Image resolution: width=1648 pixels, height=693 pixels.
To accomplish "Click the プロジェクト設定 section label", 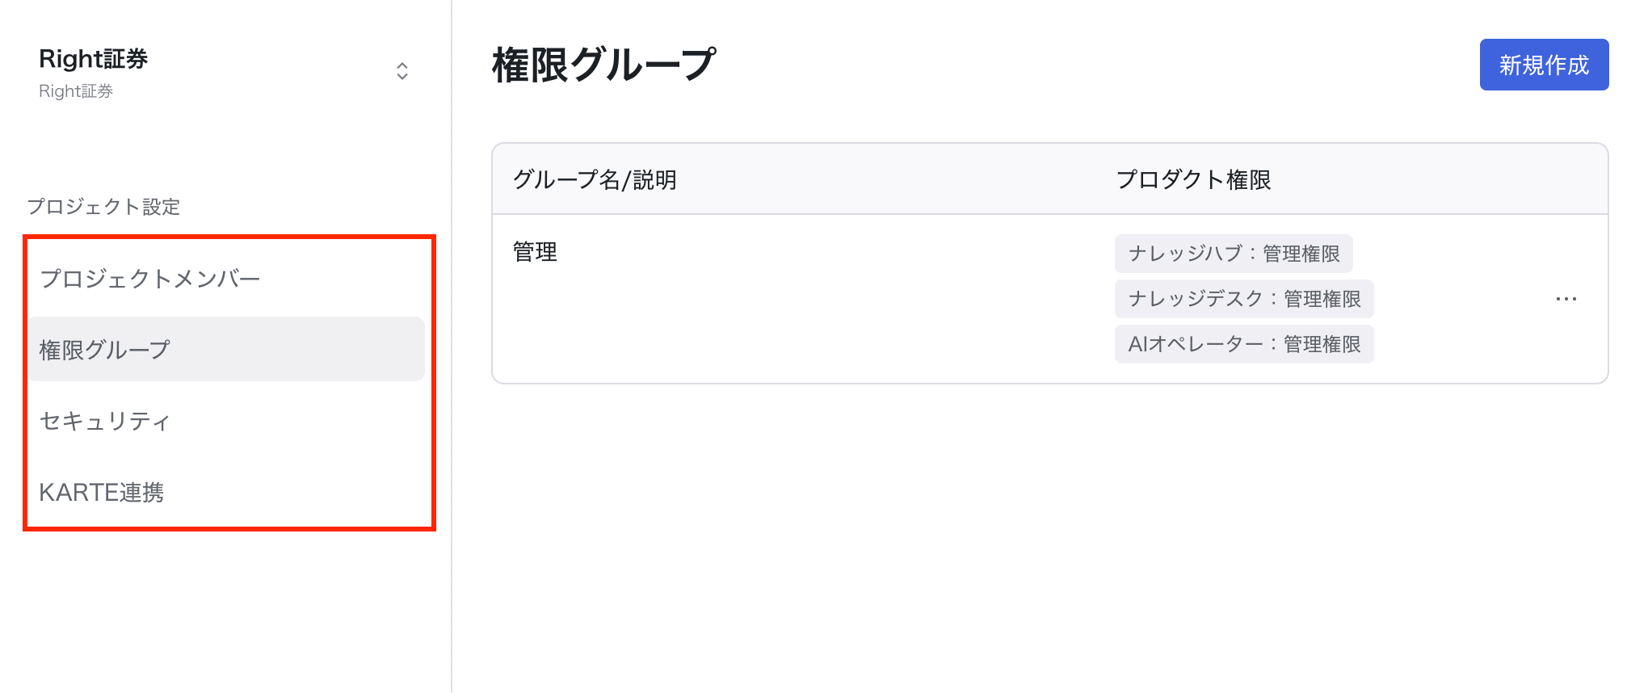I will 103,207.
